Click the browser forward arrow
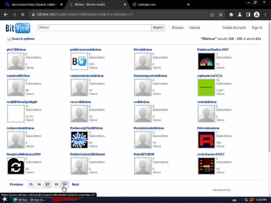Viewport: 271px width, 203px height. (14, 15)
